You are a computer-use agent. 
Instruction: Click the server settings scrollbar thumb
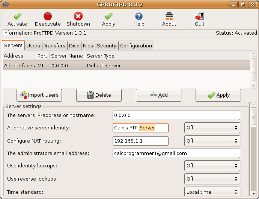[253, 117]
